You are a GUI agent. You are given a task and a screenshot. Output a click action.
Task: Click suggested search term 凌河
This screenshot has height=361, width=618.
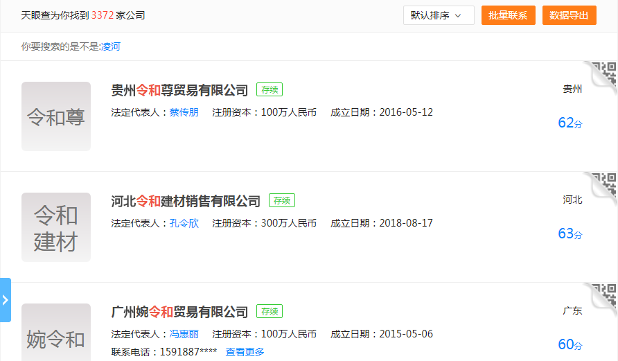pyautogui.click(x=111, y=46)
